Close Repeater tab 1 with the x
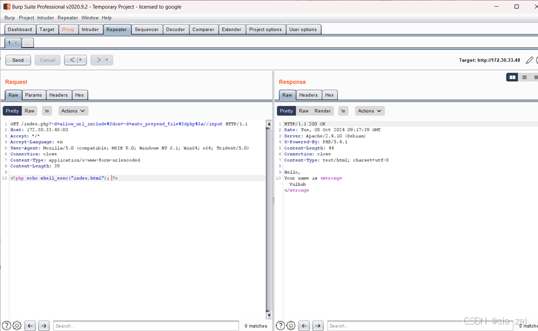This screenshot has height=331, width=538. (16, 43)
